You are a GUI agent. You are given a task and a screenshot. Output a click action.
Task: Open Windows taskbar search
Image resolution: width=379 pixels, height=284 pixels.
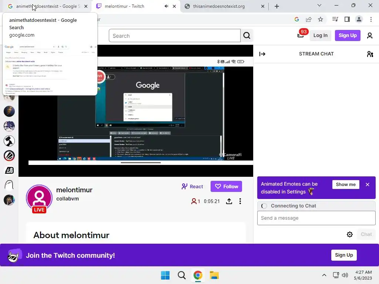(181, 275)
